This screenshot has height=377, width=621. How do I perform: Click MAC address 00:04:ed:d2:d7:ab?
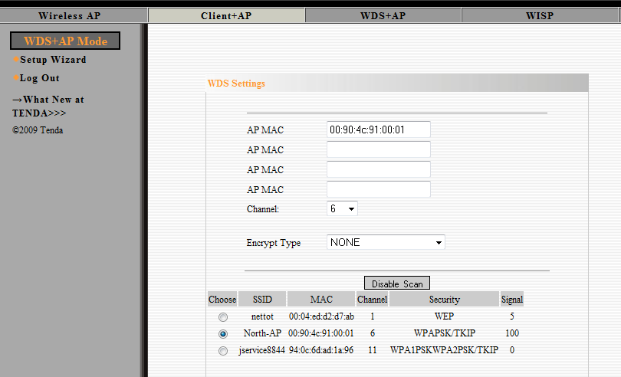[321, 316]
